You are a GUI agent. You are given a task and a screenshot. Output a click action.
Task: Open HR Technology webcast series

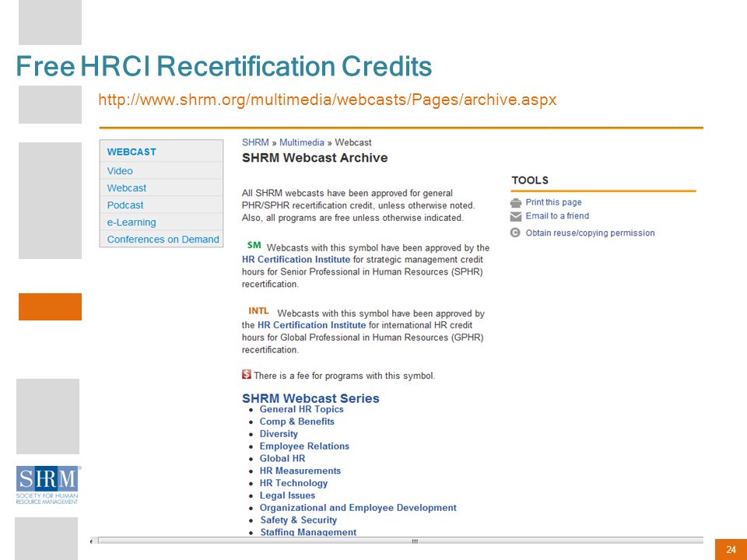coord(293,483)
